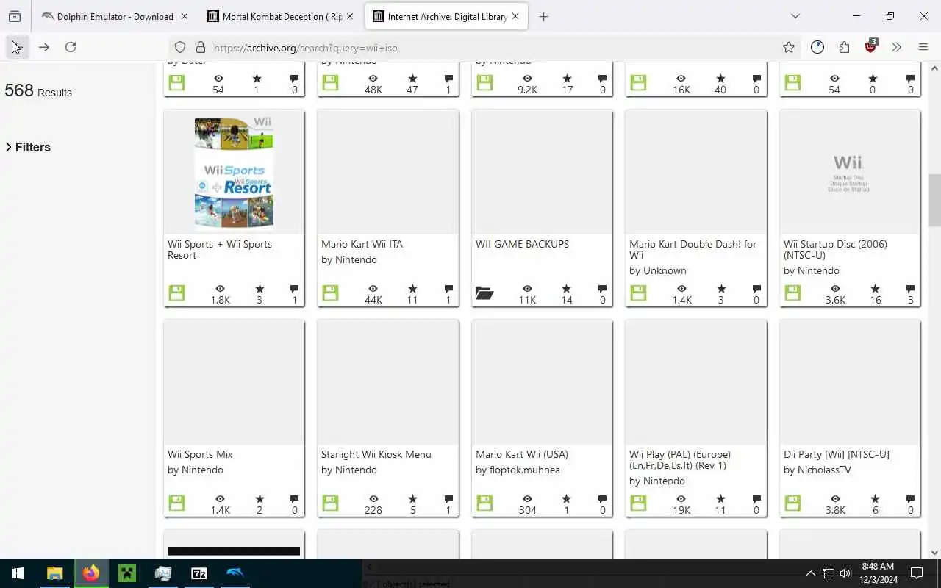Close the Internet Archive tab
The width and height of the screenshot is (941, 588).
(515, 16)
